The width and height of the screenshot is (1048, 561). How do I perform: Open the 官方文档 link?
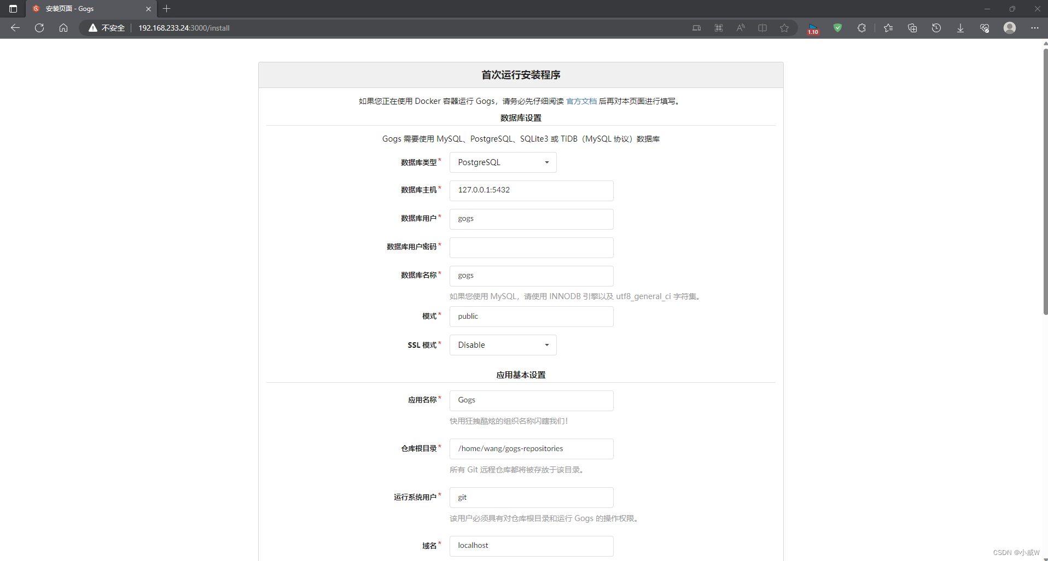581,101
